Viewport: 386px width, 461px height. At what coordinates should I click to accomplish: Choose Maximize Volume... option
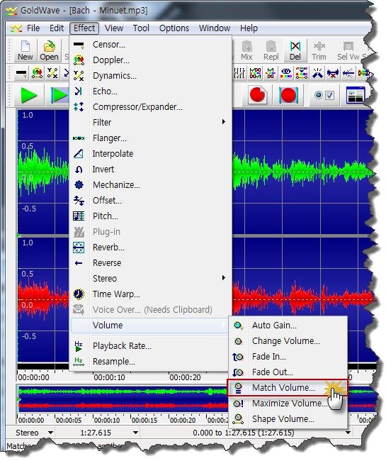point(288,404)
